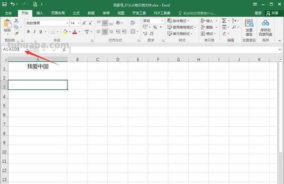
Task: Collapse the ribbon with the up chevron
Action: (x=280, y=41)
